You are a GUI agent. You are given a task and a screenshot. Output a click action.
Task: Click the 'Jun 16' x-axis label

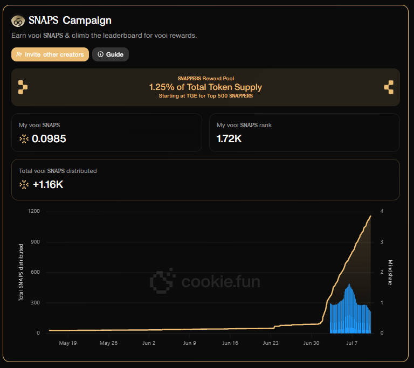[230, 343]
